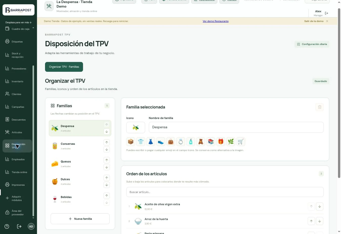Pick the blue dress emoji icon
Image resolution: width=341 pixels, height=234 pixels.
(151, 142)
